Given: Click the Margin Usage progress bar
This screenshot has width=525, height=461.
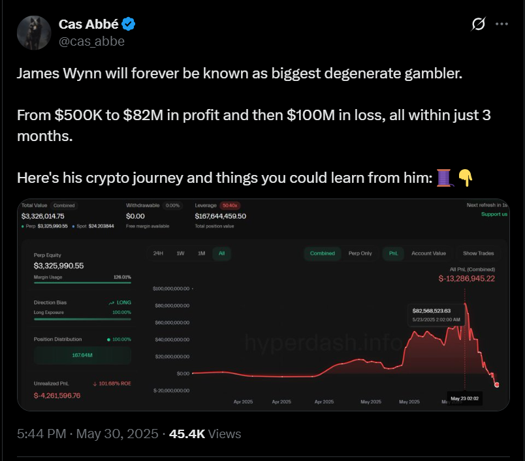Looking at the screenshot, I should tap(82, 283).
